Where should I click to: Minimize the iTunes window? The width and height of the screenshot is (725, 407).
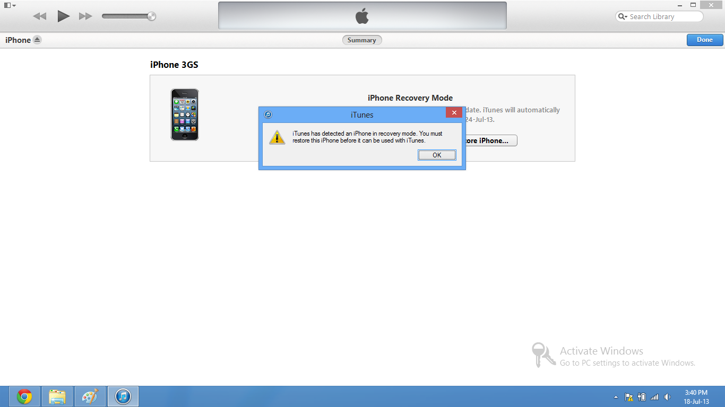[679, 5]
